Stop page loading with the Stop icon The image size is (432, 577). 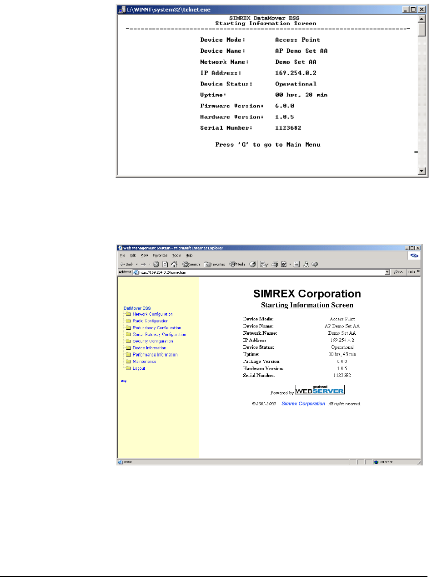tap(156, 264)
